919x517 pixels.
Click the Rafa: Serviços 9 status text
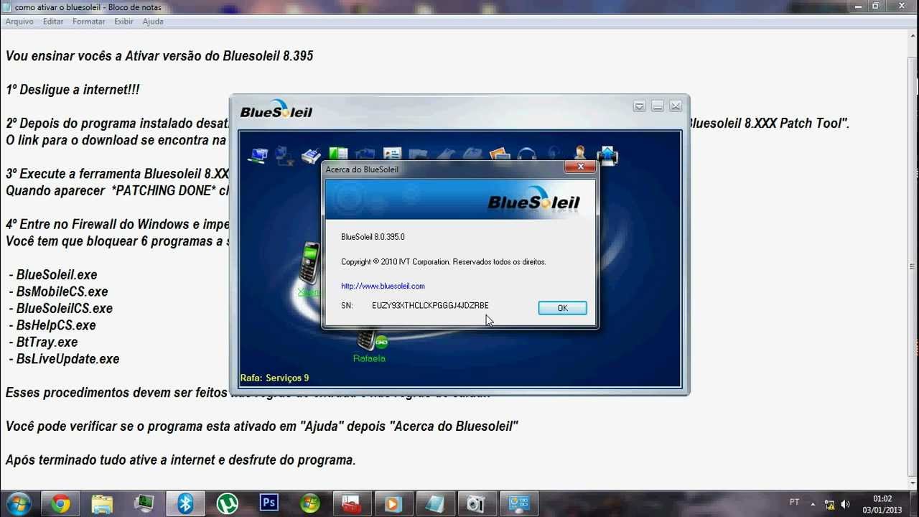pyautogui.click(x=274, y=378)
